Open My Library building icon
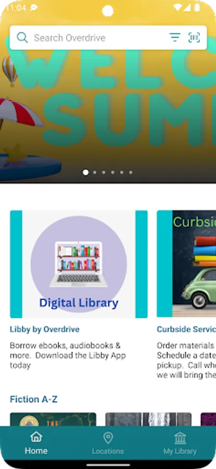This screenshot has width=216, height=469. (x=180, y=438)
